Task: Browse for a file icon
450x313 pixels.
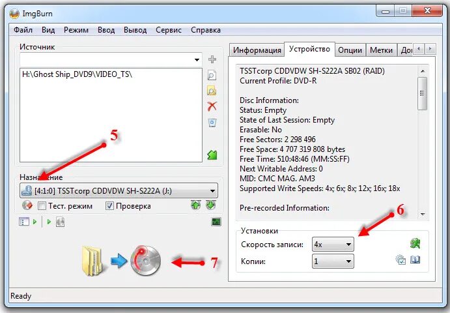Action: pyautogui.click(x=212, y=75)
